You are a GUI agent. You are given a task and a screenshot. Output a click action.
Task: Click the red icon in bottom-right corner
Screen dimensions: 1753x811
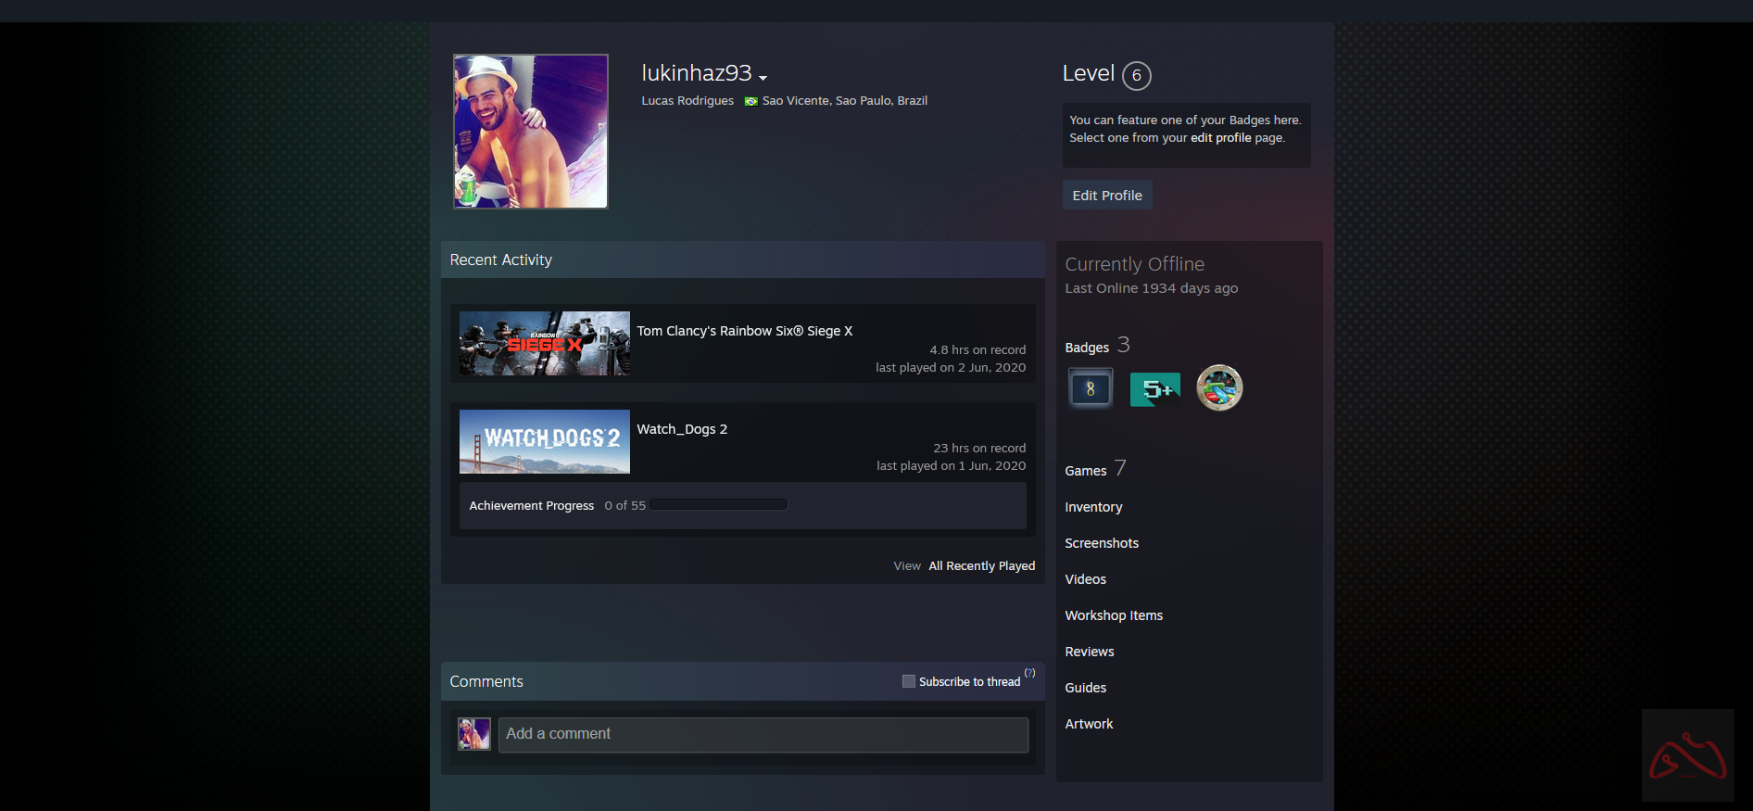coord(1687,755)
